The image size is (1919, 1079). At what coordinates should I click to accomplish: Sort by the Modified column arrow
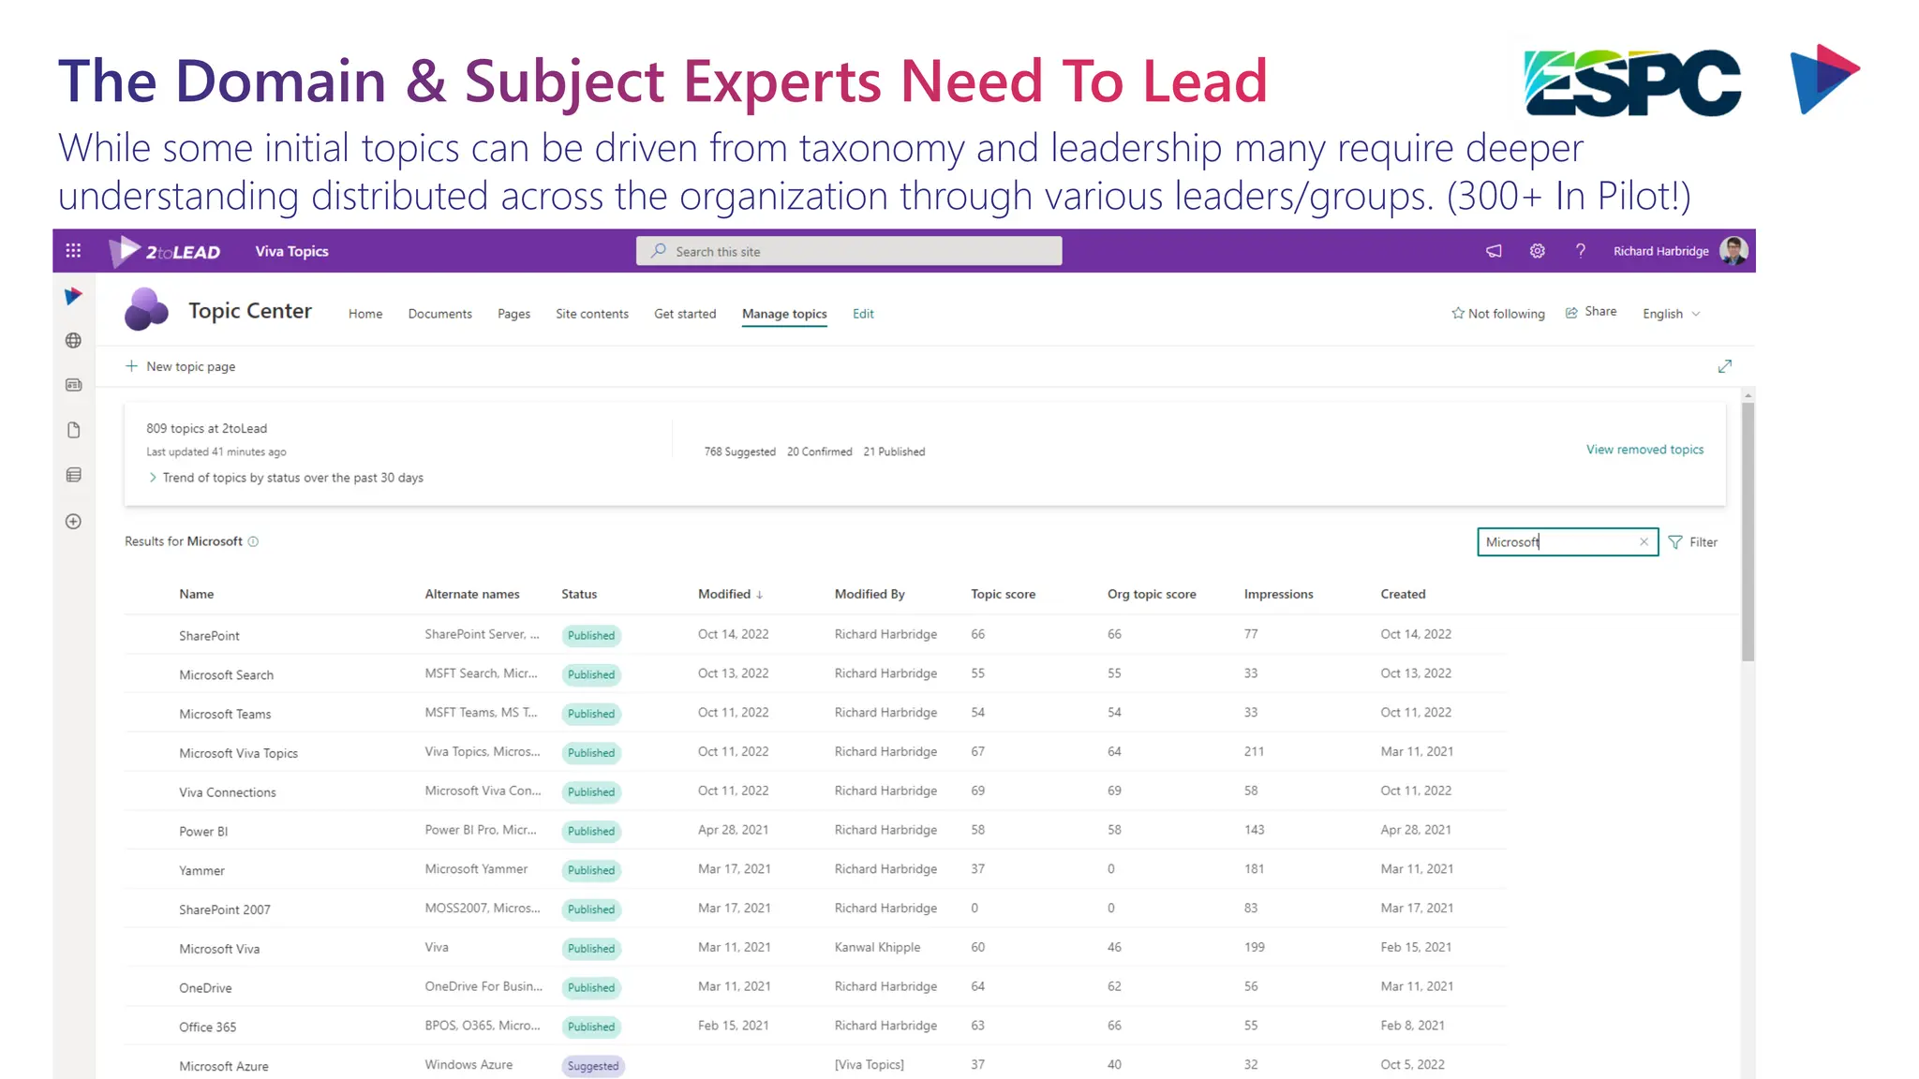pyautogui.click(x=760, y=595)
